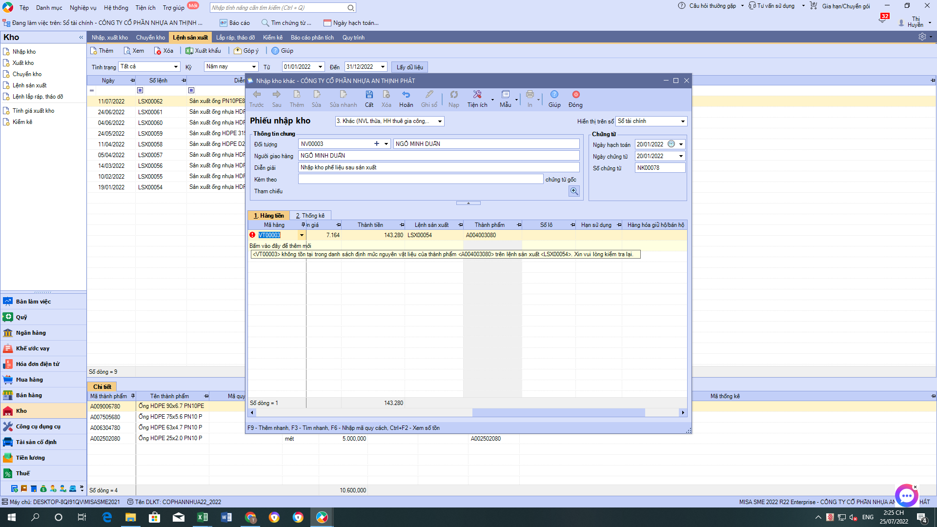
Task: Click Xem in the Lệnh sản xuất toolbar
Action: pyautogui.click(x=134, y=51)
